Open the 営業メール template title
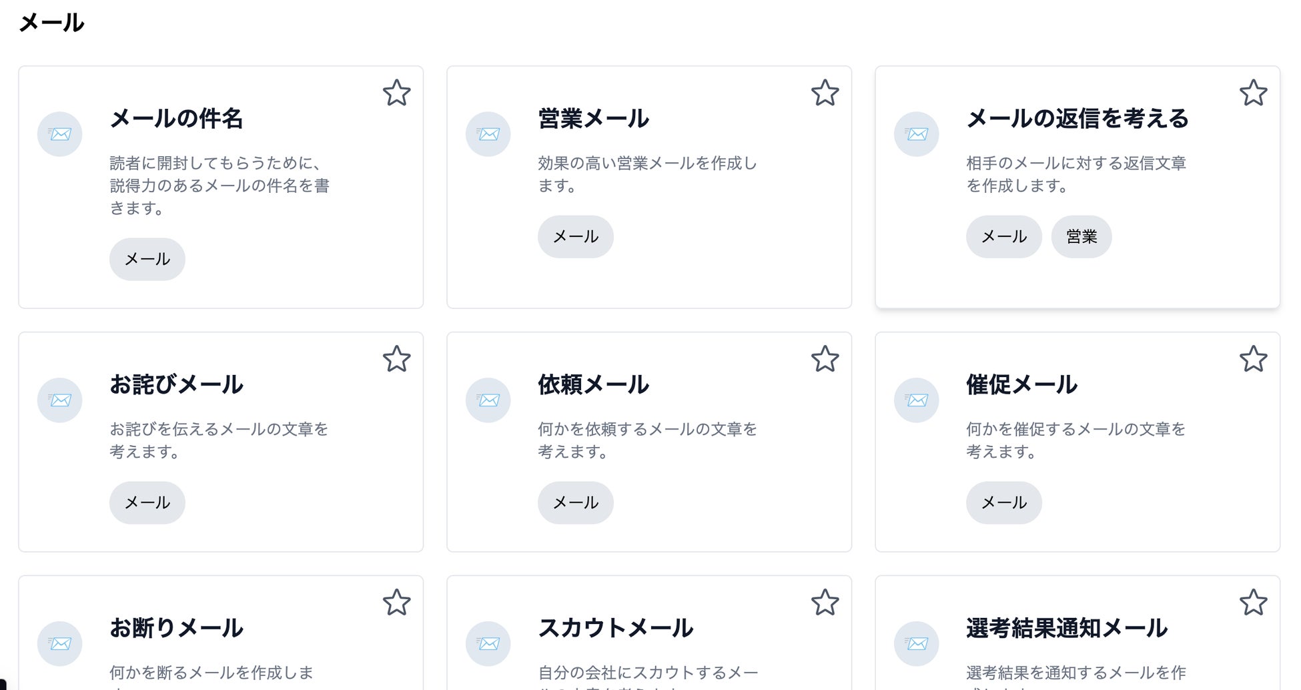 pos(593,119)
